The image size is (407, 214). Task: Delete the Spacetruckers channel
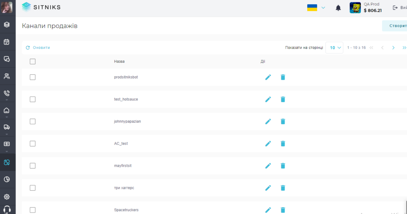pyautogui.click(x=283, y=210)
